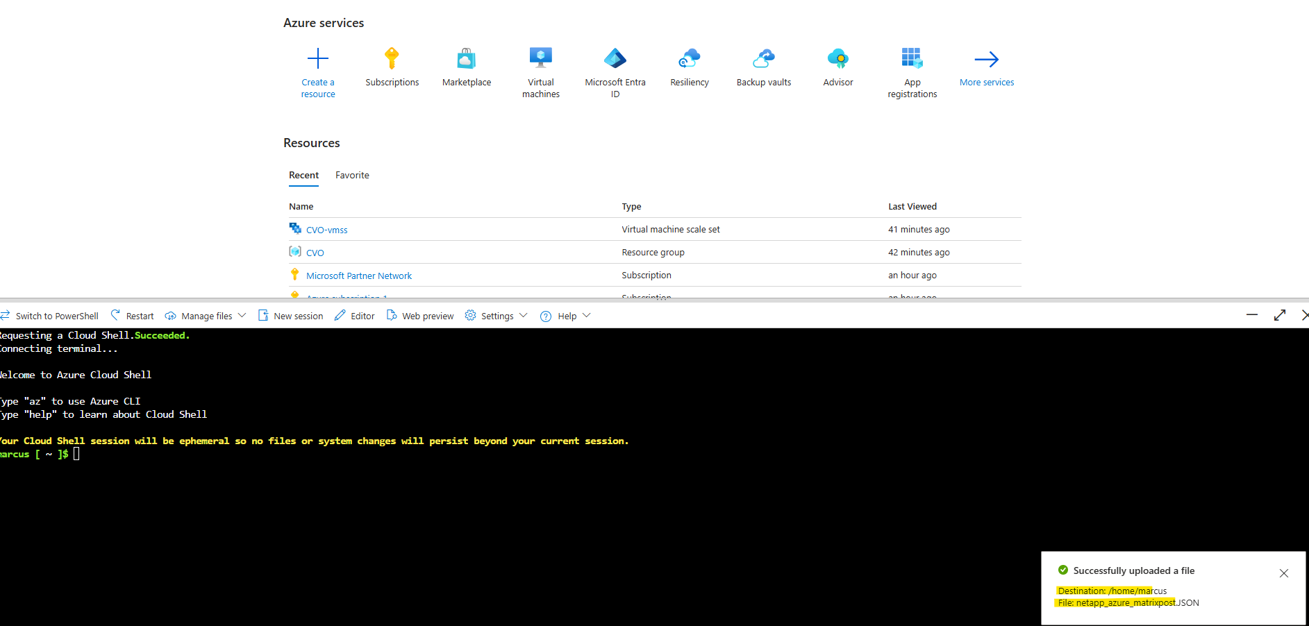Click the Successfully uploaded a file title
Image resolution: width=1309 pixels, height=626 pixels.
point(1134,570)
